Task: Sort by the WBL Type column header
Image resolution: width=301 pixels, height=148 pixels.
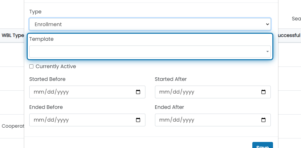Action: pos(13,35)
